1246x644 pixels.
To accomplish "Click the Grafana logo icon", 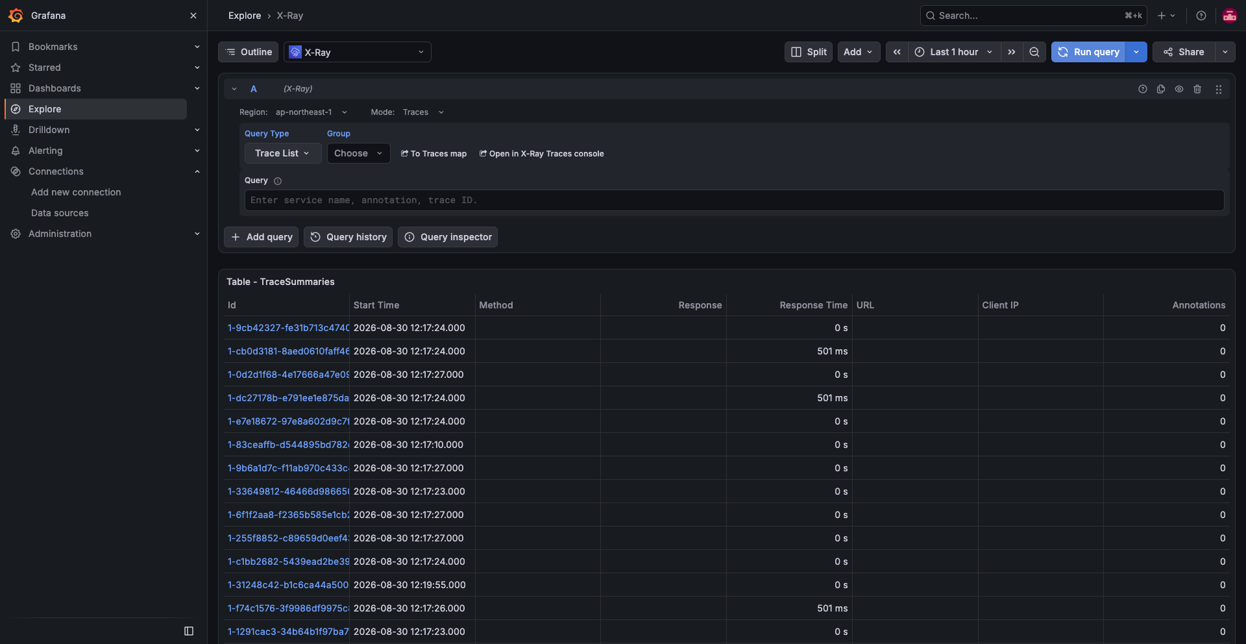I will 16,16.
